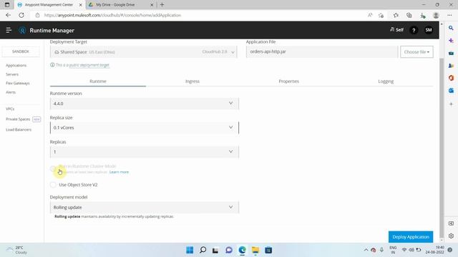Open the Edge sidebar Discover sparkle icon

pos(451,41)
